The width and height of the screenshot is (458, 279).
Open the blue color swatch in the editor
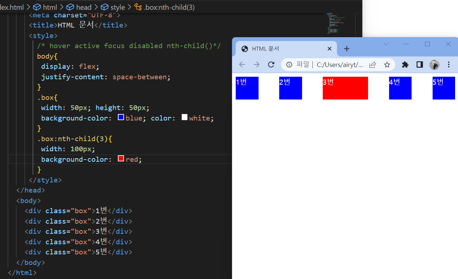pyautogui.click(x=121, y=117)
